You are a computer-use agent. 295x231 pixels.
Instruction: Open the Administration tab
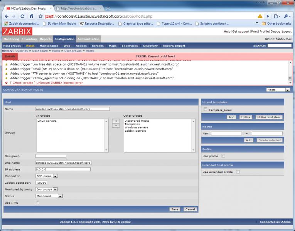point(88,39)
